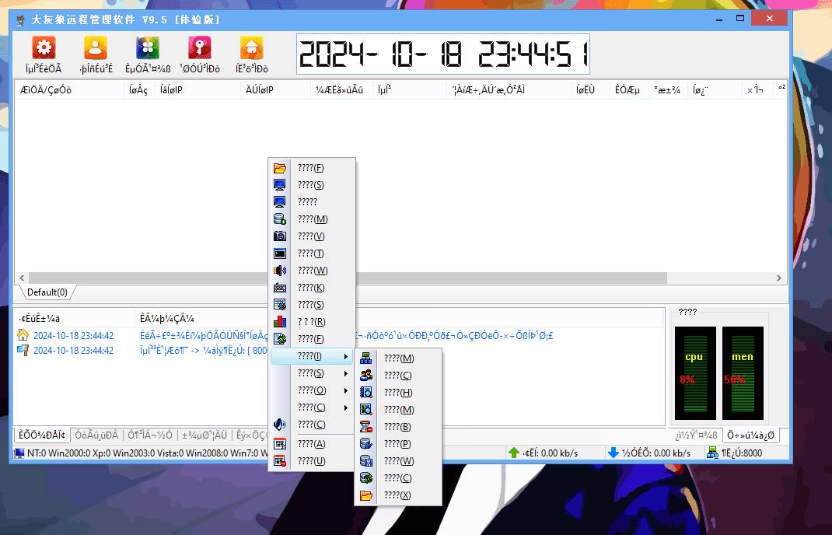Choose the terminal window (T) menu entry
The image size is (832, 535).
[312, 254]
